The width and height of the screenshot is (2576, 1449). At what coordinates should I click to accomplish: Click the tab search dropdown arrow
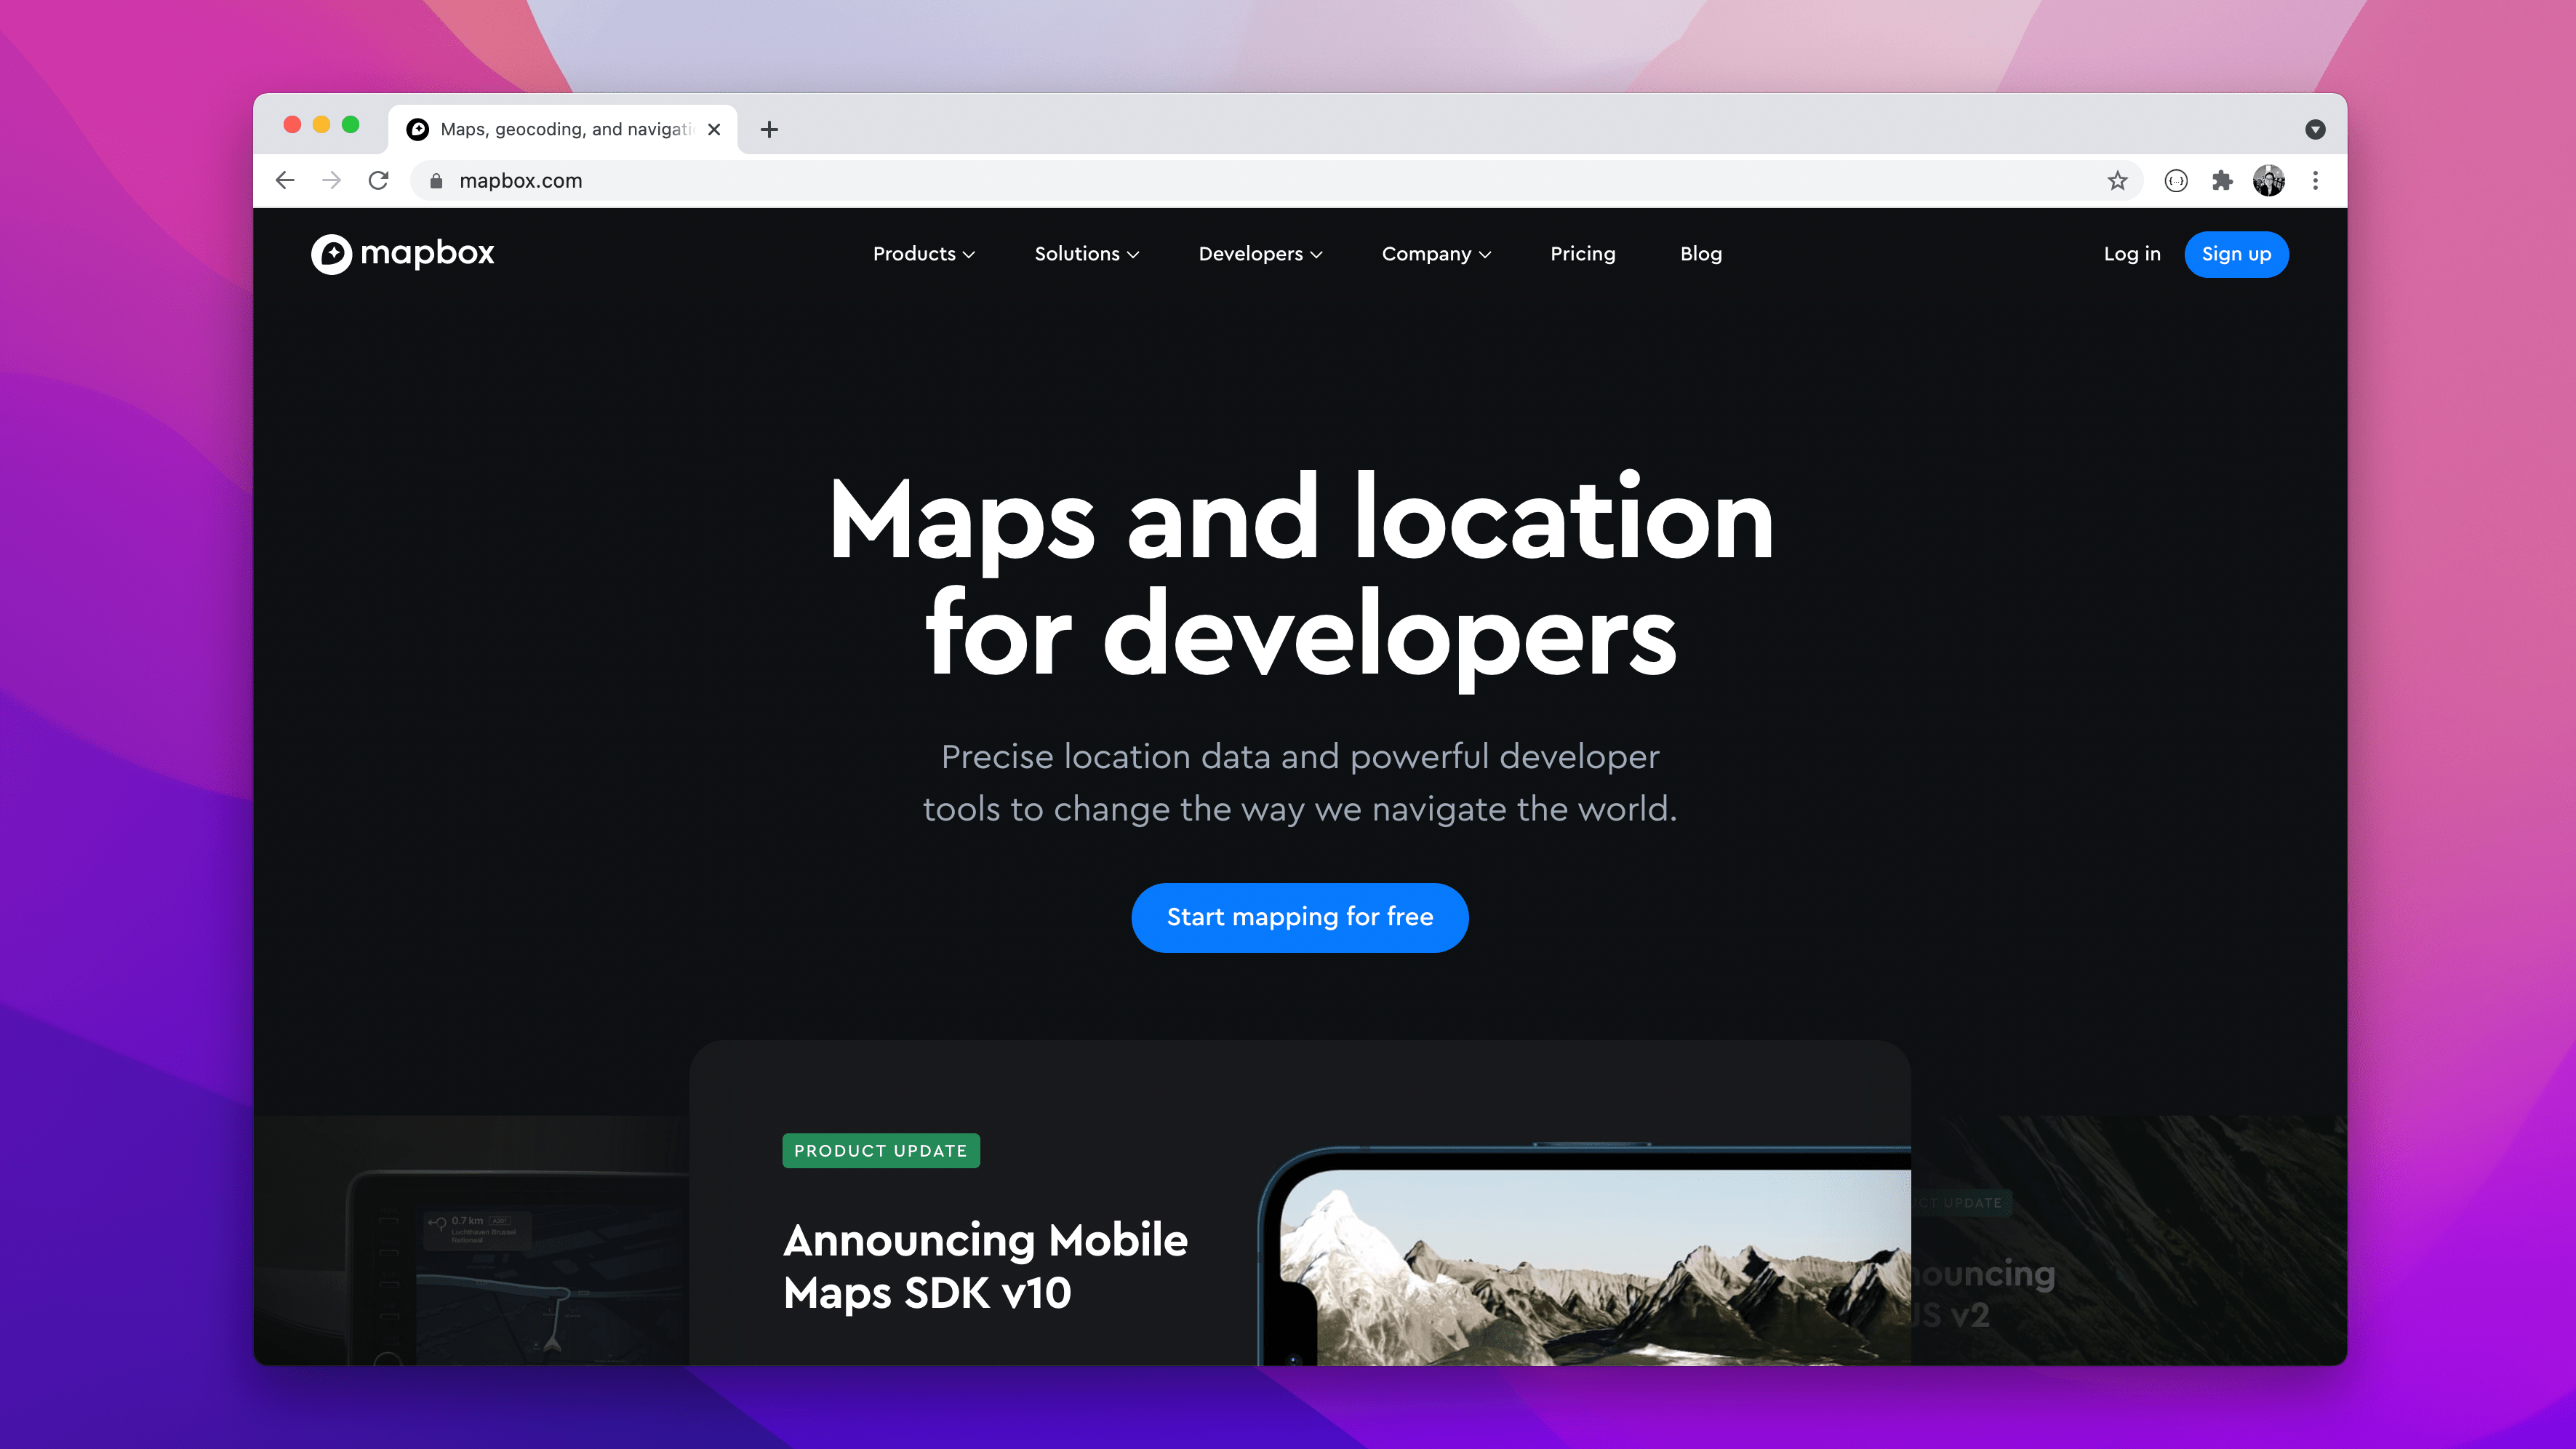[2315, 129]
